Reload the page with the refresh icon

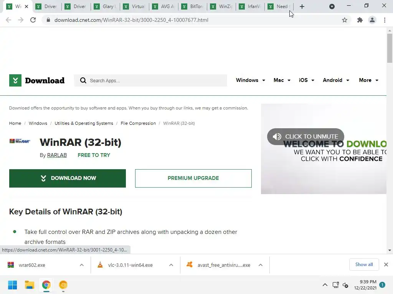pos(33,20)
